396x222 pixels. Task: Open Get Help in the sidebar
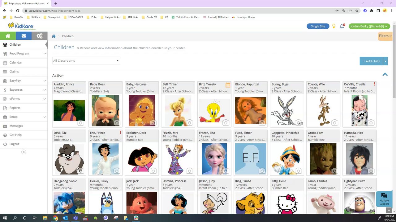24,135
